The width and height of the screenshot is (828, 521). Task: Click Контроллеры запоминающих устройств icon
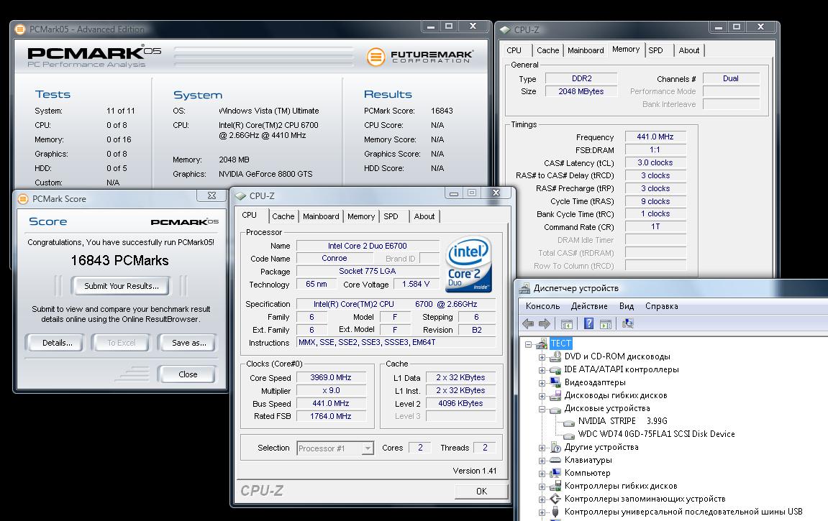(x=555, y=499)
